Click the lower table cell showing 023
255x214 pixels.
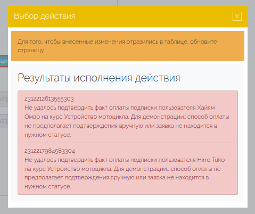point(4,121)
